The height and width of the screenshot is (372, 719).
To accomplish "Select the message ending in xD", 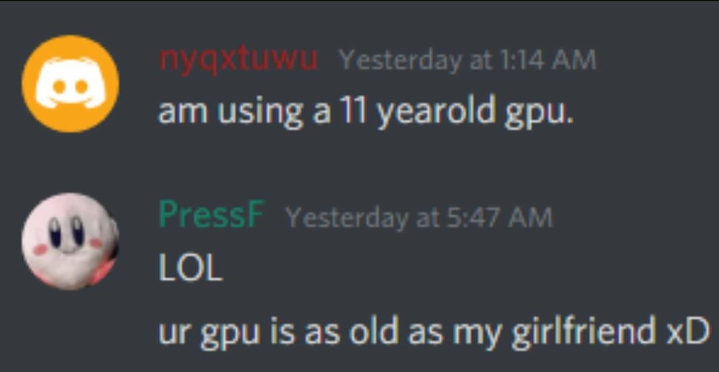I will (x=434, y=332).
